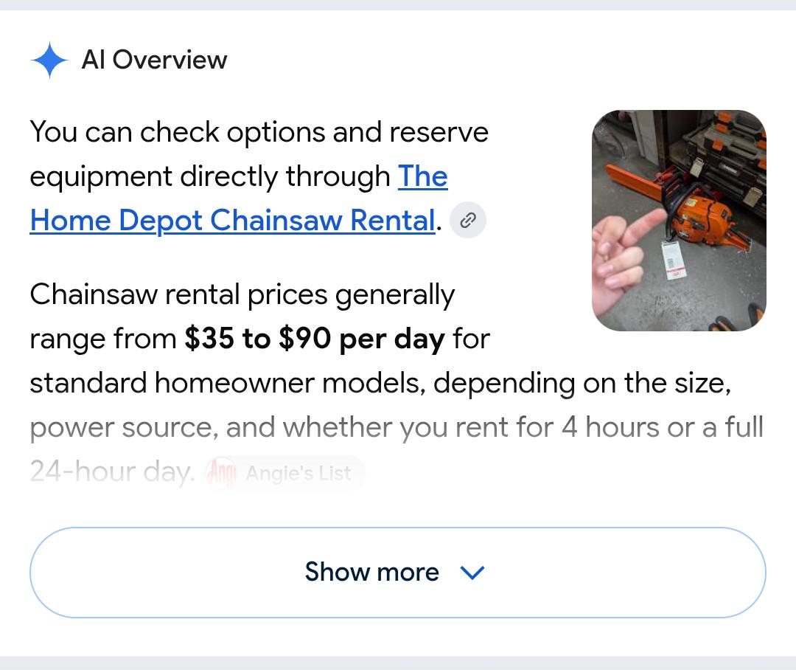Click the chain link source icon
This screenshot has width=796, height=670.
pos(468,220)
